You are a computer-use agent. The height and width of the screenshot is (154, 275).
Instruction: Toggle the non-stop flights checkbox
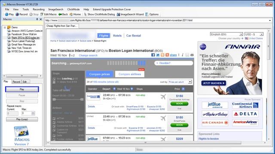pos(54,79)
